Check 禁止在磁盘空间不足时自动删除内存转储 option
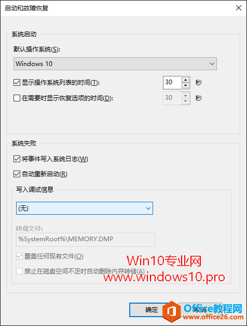247x326 pixels. tap(19, 271)
